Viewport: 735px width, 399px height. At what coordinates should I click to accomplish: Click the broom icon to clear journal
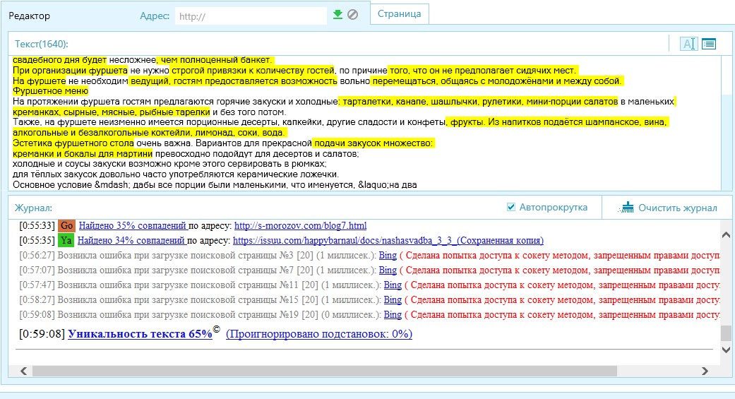coord(626,208)
